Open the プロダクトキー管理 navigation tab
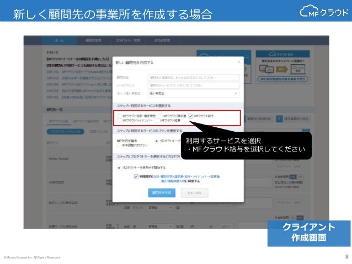Image resolution: width=352 pixels, height=264 pixels. click(x=128, y=41)
